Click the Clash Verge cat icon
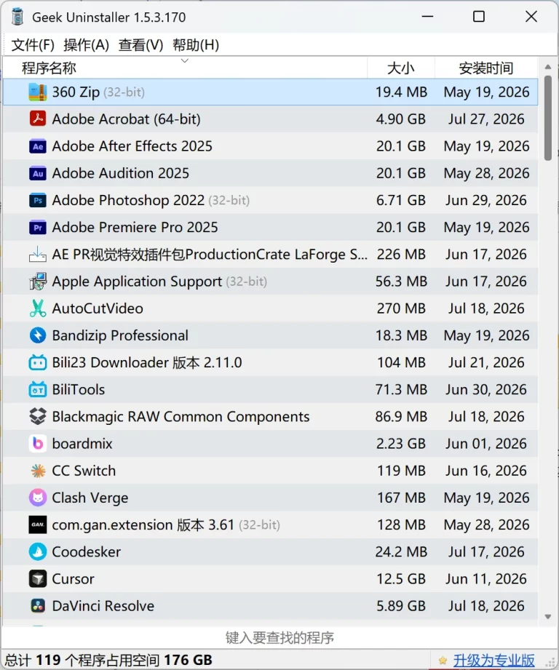The height and width of the screenshot is (670, 559). 38,498
